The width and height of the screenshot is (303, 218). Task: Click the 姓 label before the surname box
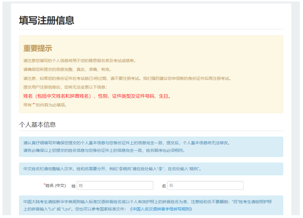coord(74,186)
